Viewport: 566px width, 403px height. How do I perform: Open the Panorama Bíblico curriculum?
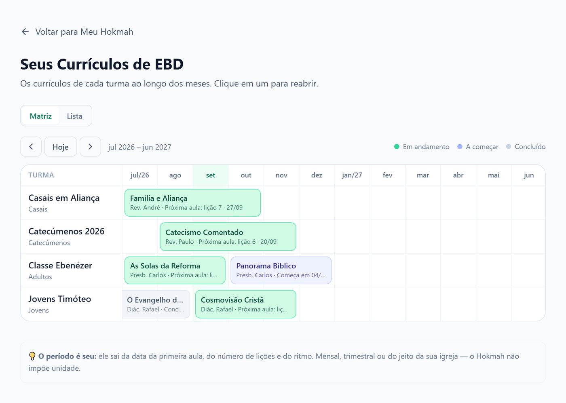(x=281, y=270)
